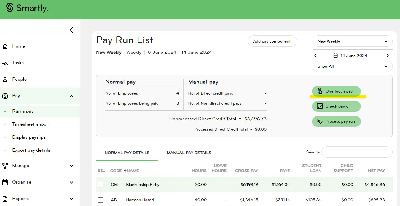Click the One touch pay button
The height and width of the screenshot is (206, 400).
(336, 91)
